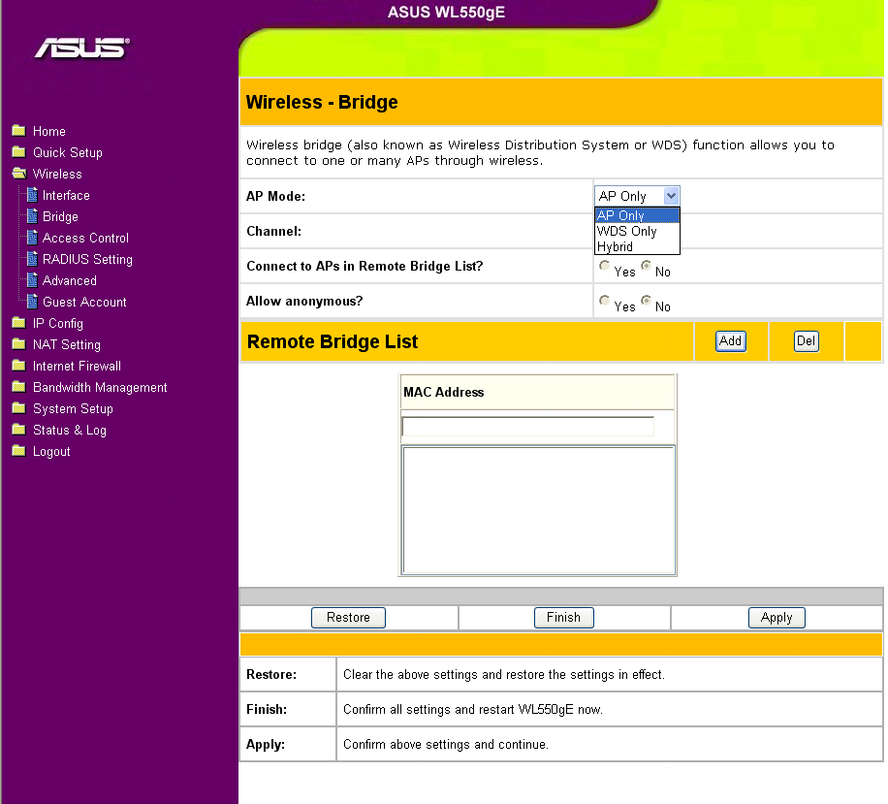Click the Apply button
The height and width of the screenshot is (804, 888).
point(777,618)
